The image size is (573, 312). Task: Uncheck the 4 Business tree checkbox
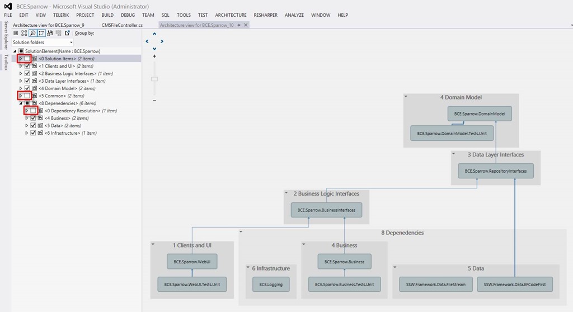(x=33, y=118)
